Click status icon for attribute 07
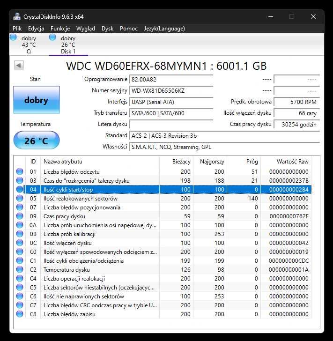 (20, 207)
